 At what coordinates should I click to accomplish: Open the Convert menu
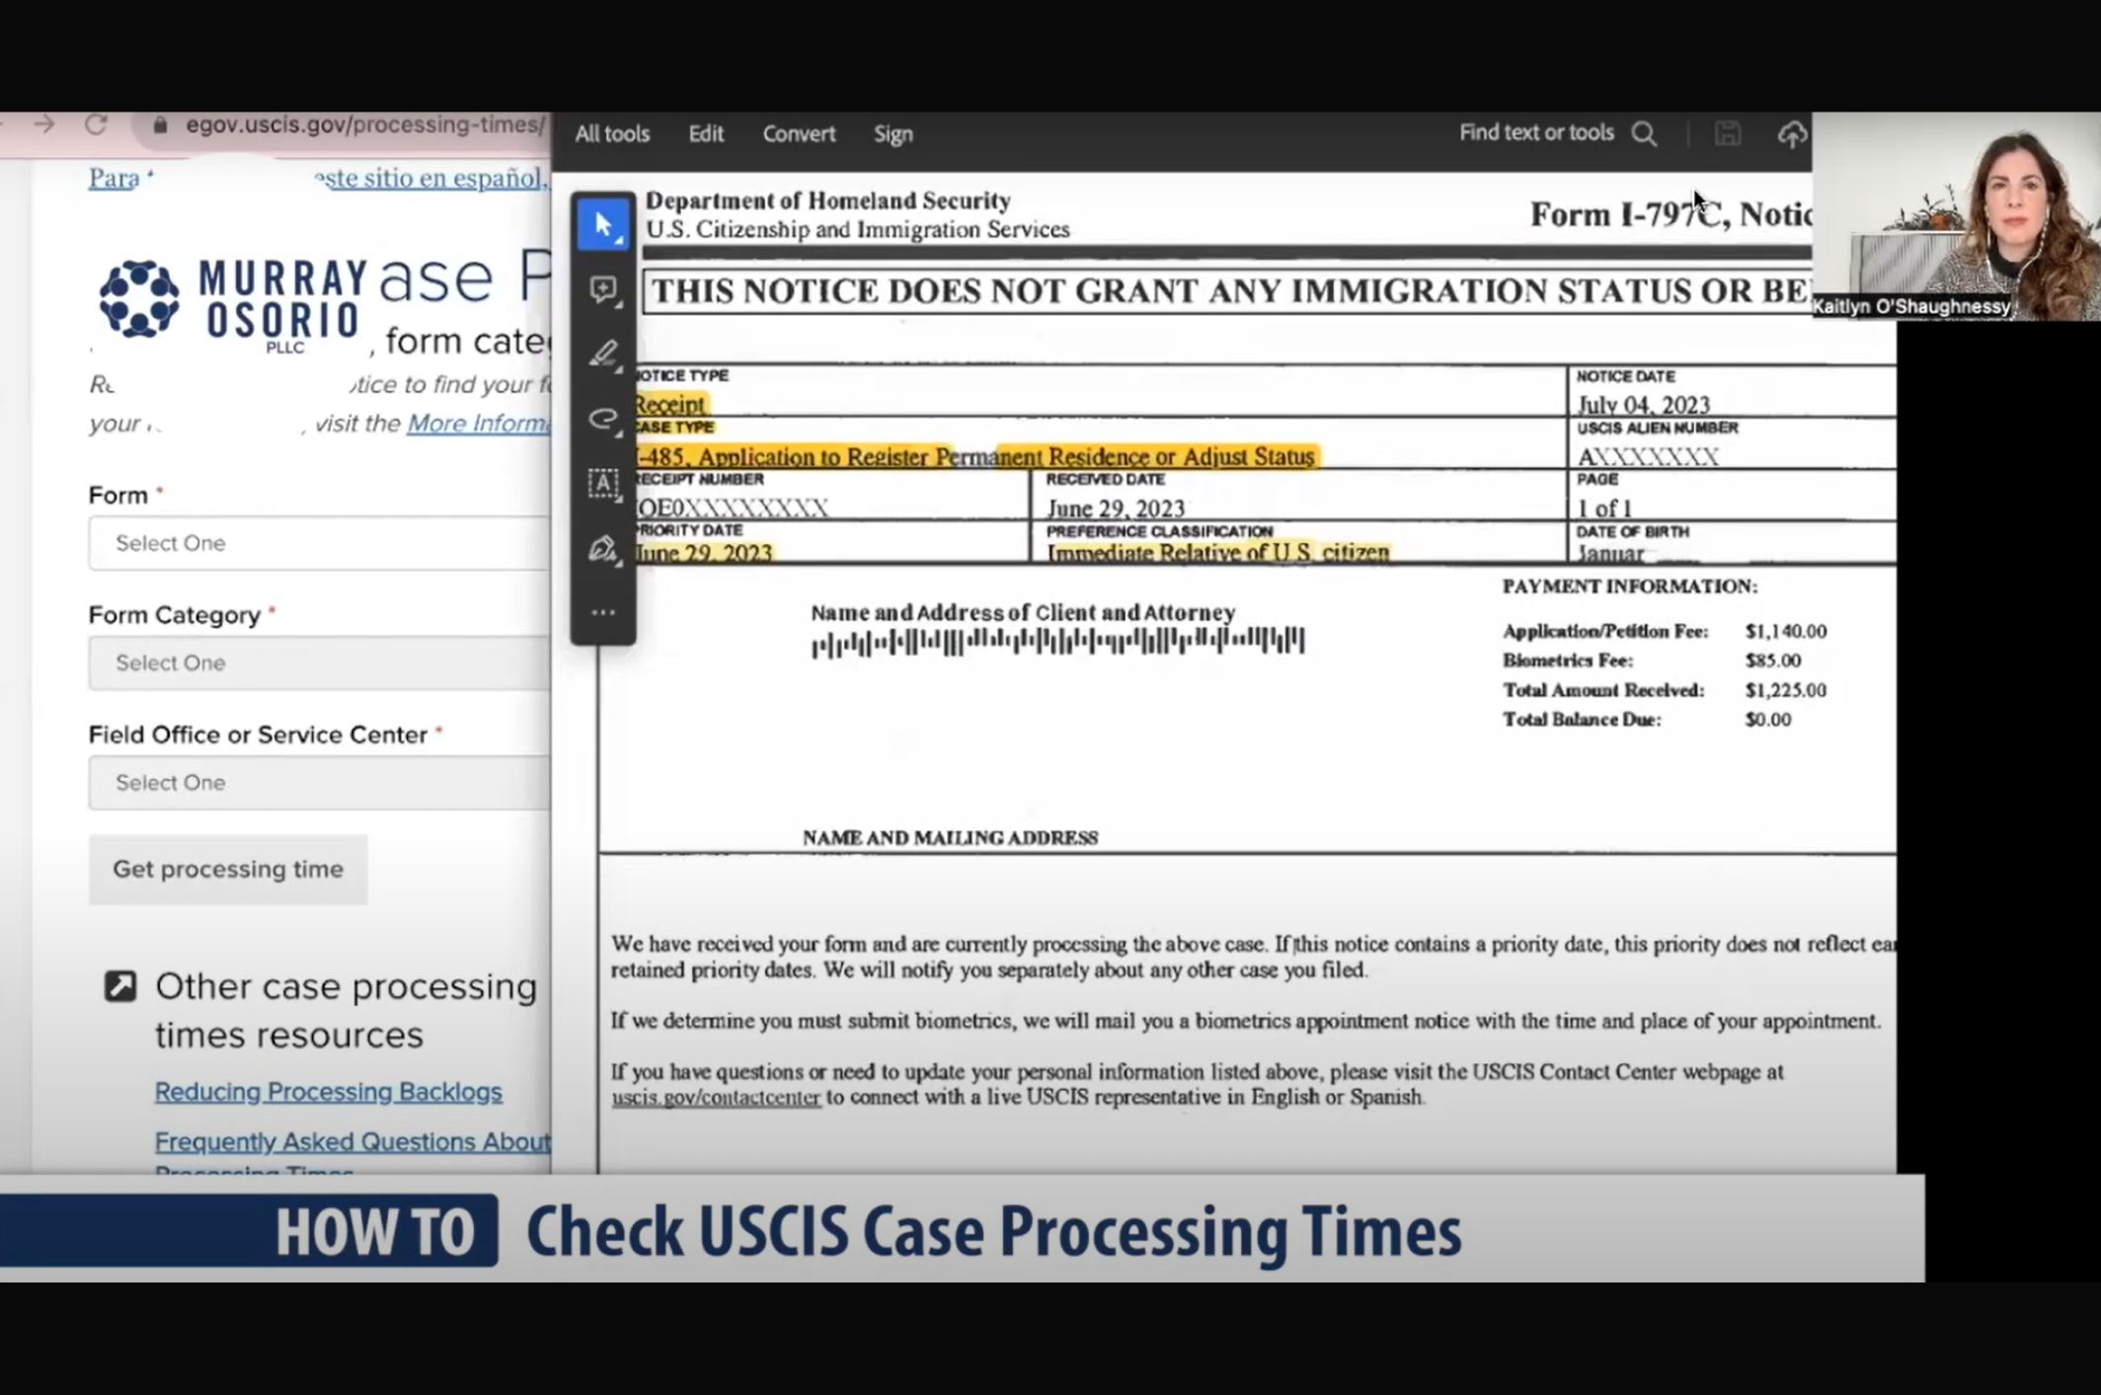[799, 134]
